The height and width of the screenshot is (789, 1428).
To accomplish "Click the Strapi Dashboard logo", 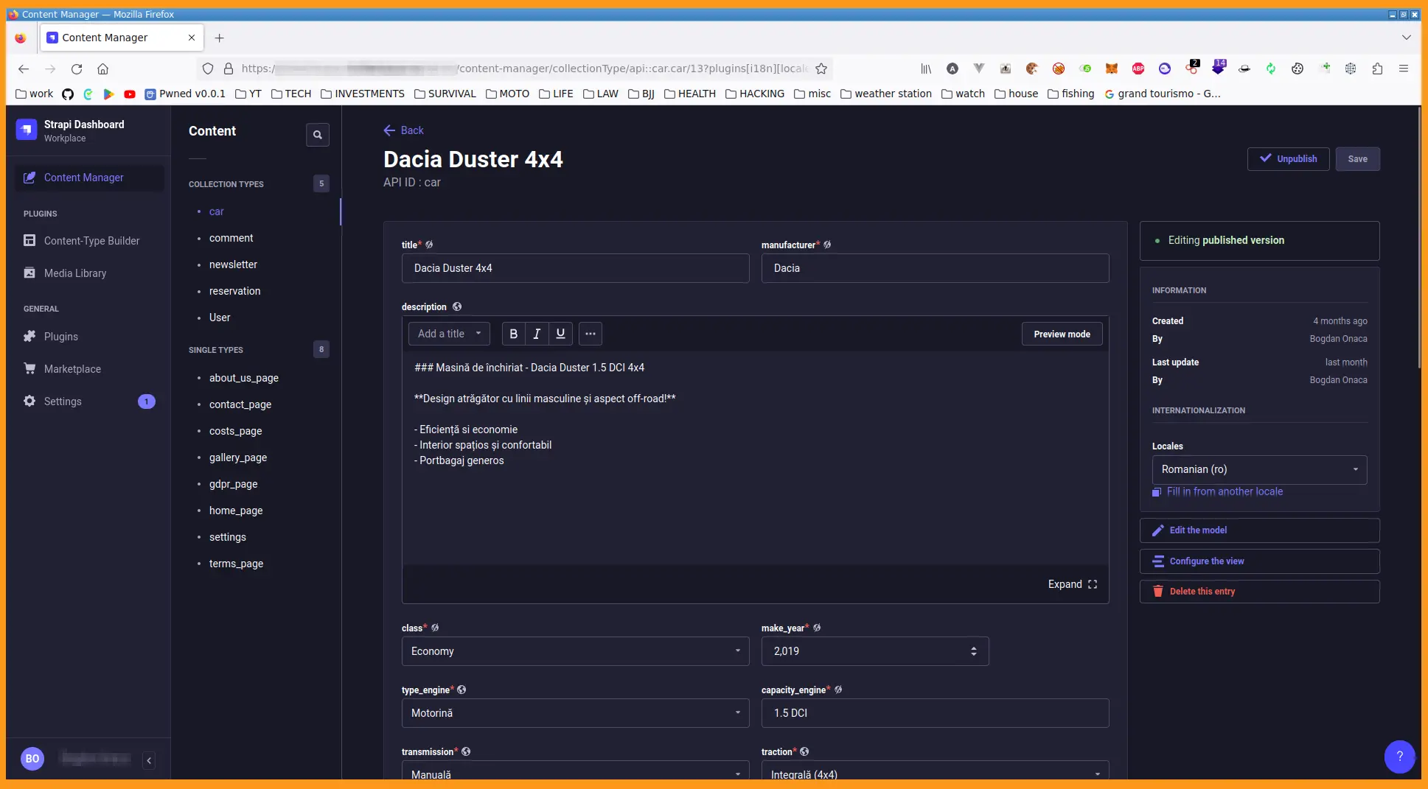I will [27, 130].
